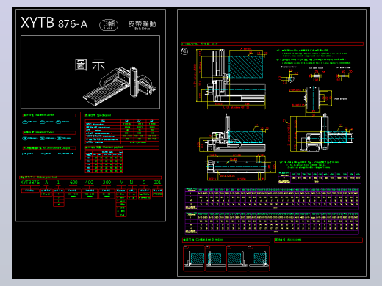
Task: Select the second combination direction thumbnail
Action: 215,259
